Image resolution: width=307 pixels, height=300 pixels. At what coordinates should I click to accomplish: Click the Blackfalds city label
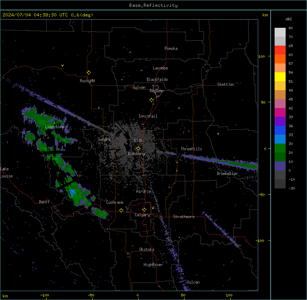tap(157, 79)
